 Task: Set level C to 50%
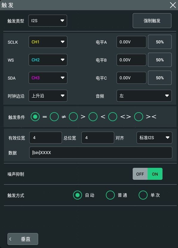click(160, 78)
